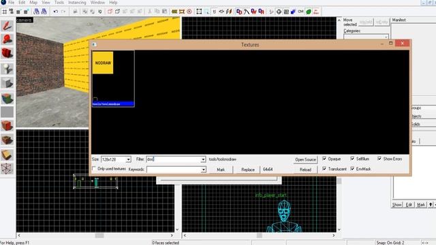Toggle the EnvMask checkbox
The height and width of the screenshot is (245, 436).
click(352, 169)
